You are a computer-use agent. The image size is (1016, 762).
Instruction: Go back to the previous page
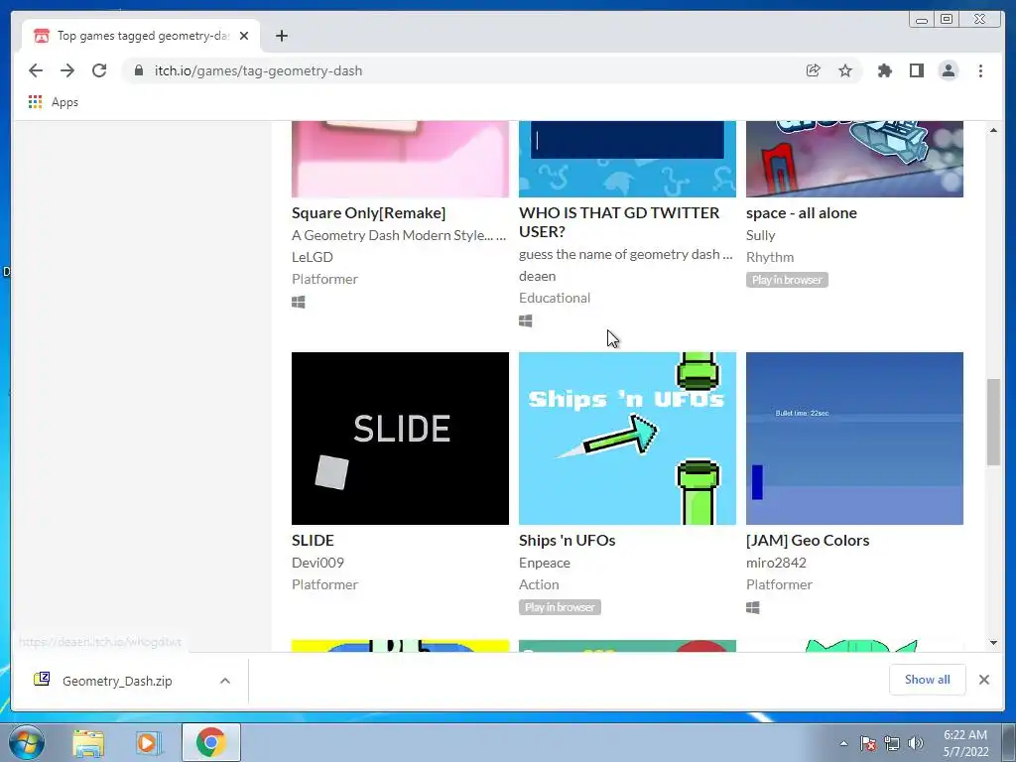[36, 70]
